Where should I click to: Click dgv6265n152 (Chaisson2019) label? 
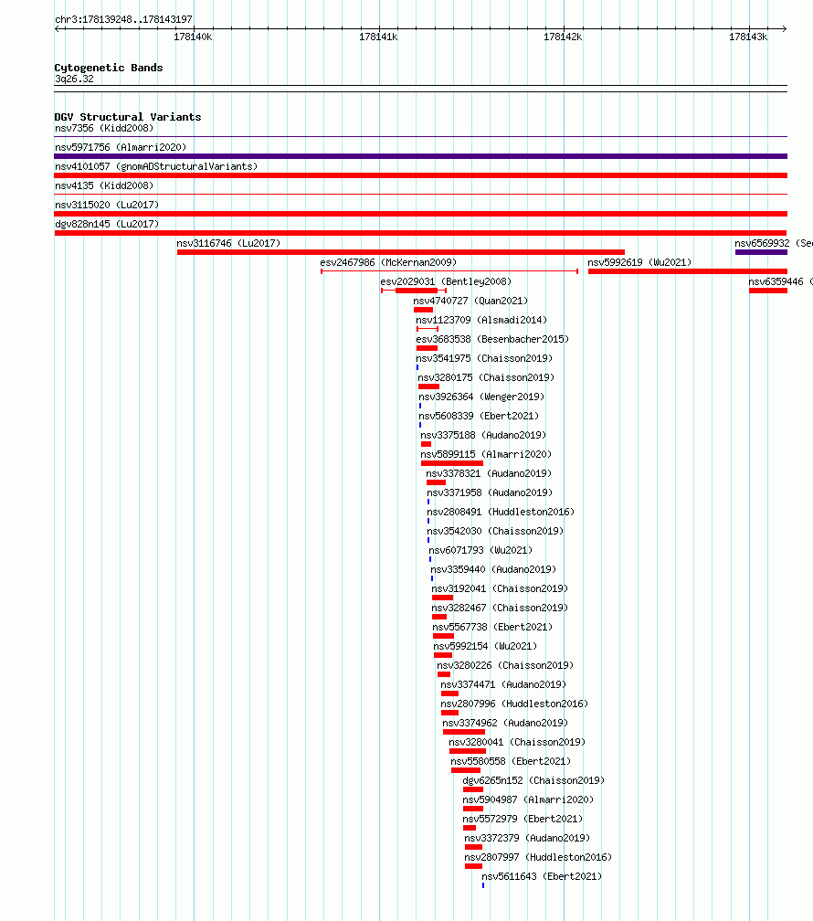click(x=534, y=780)
